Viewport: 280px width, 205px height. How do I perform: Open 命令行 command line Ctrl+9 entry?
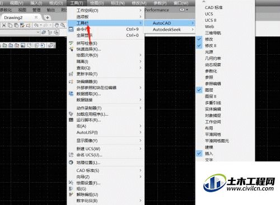(105, 29)
